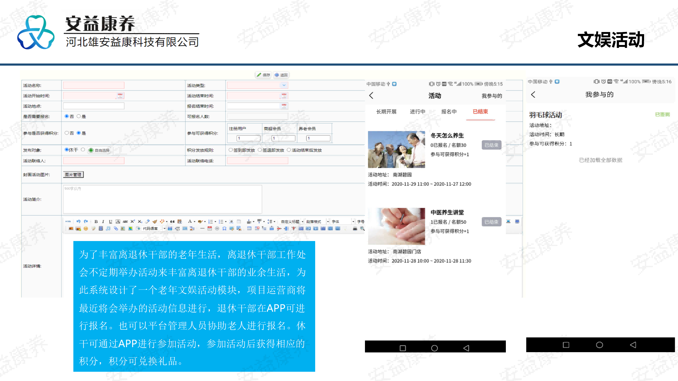The width and height of the screenshot is (678, 381).
Task: Select 休干 as 发布对象
Action: point(67,150)
